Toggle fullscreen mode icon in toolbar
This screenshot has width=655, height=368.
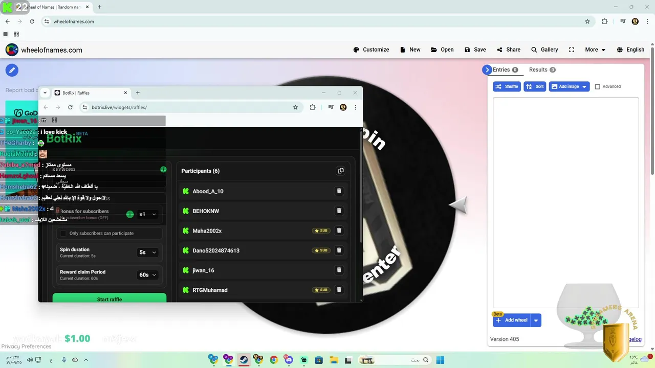tap(572, 50)
